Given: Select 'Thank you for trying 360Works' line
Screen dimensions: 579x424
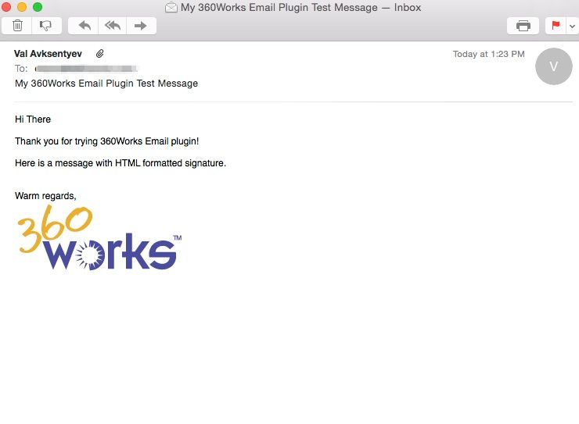Looking at the screenshot, I should pos(107,141).
